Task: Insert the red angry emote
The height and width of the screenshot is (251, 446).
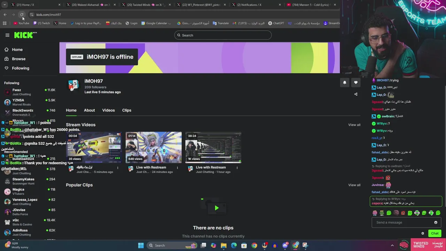Action: tap(403, 213)
